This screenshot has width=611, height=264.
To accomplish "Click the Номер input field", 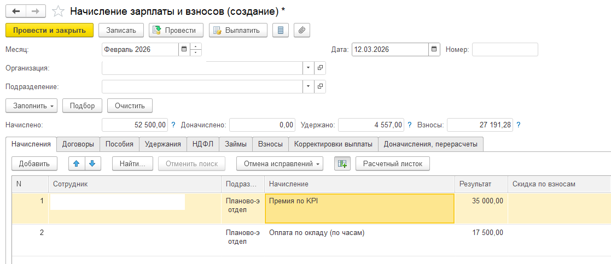I will (x=505, y=50).
